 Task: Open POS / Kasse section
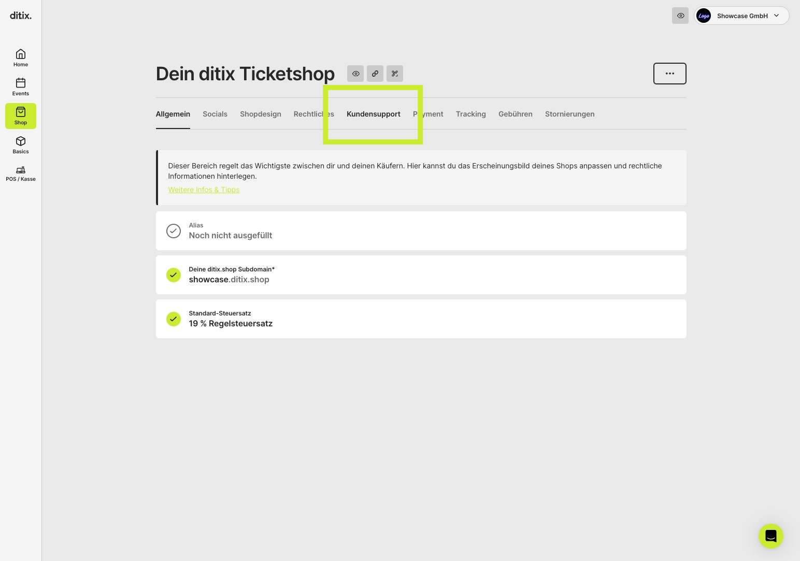point(21,174)
